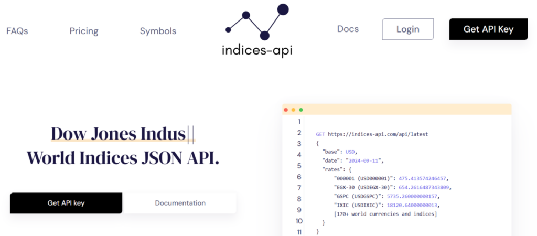Click the EGX-30 (USDEGX-30) rate row
Image resolution: width=537 pixels, height=236 pixels.
point(393,187)
